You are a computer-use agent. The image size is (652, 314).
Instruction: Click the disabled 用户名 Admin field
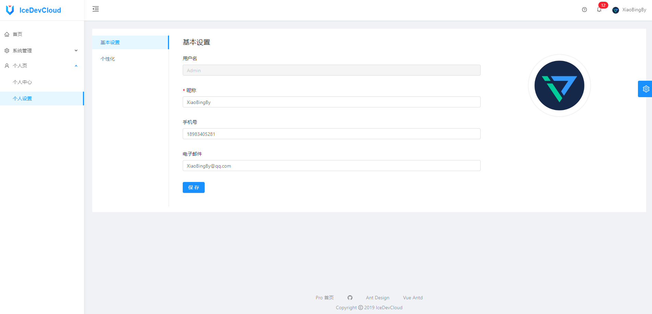[331, 70]
